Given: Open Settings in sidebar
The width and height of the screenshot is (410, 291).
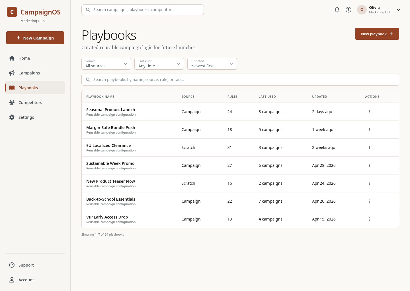Looking at the screenshot, I should 35,117.
